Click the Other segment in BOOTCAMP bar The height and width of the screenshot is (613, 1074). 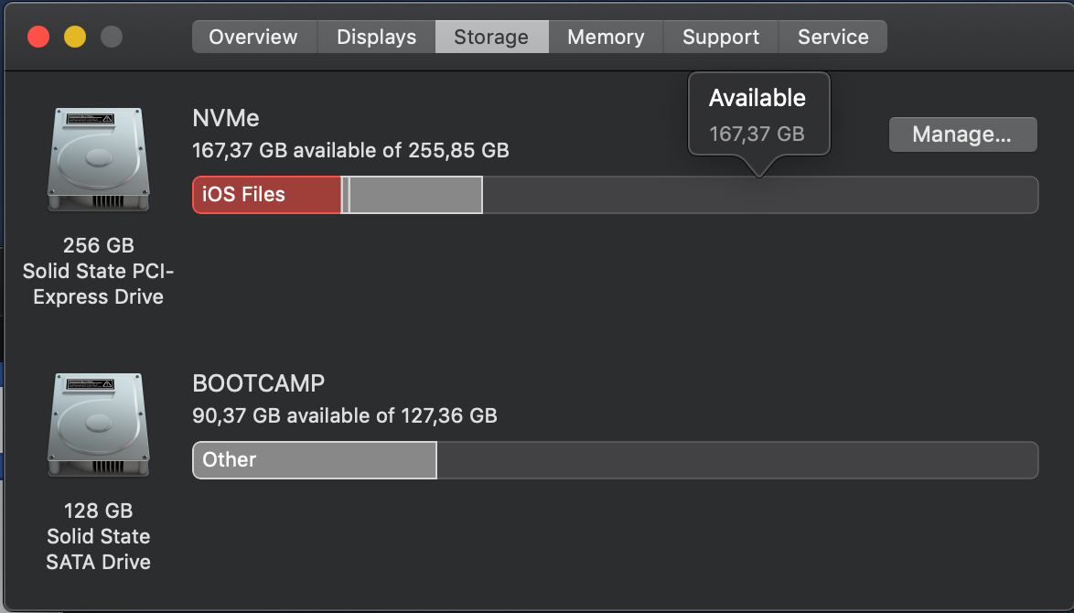315,459
